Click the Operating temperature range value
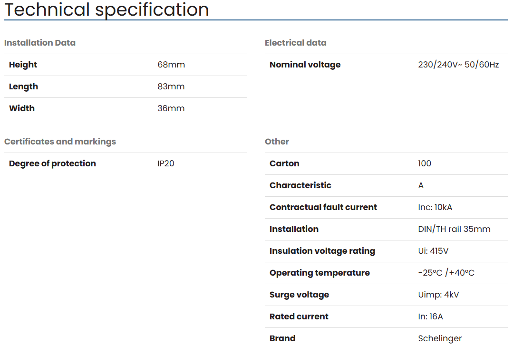The height and width of the screenshot is (355, 513). pyautogui.click(x=446, y=273)
